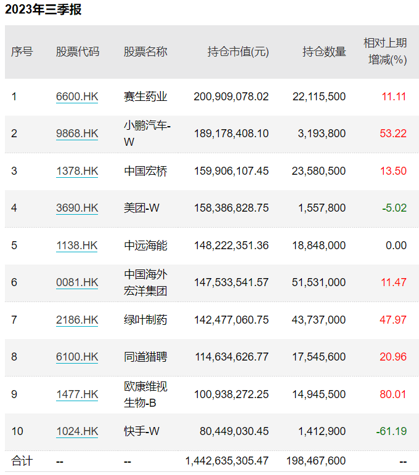Click the 相对上期增减(%) column header
The width and height of the screenshot is (419, 475).
pyautogui.click(x=385, y=51)
